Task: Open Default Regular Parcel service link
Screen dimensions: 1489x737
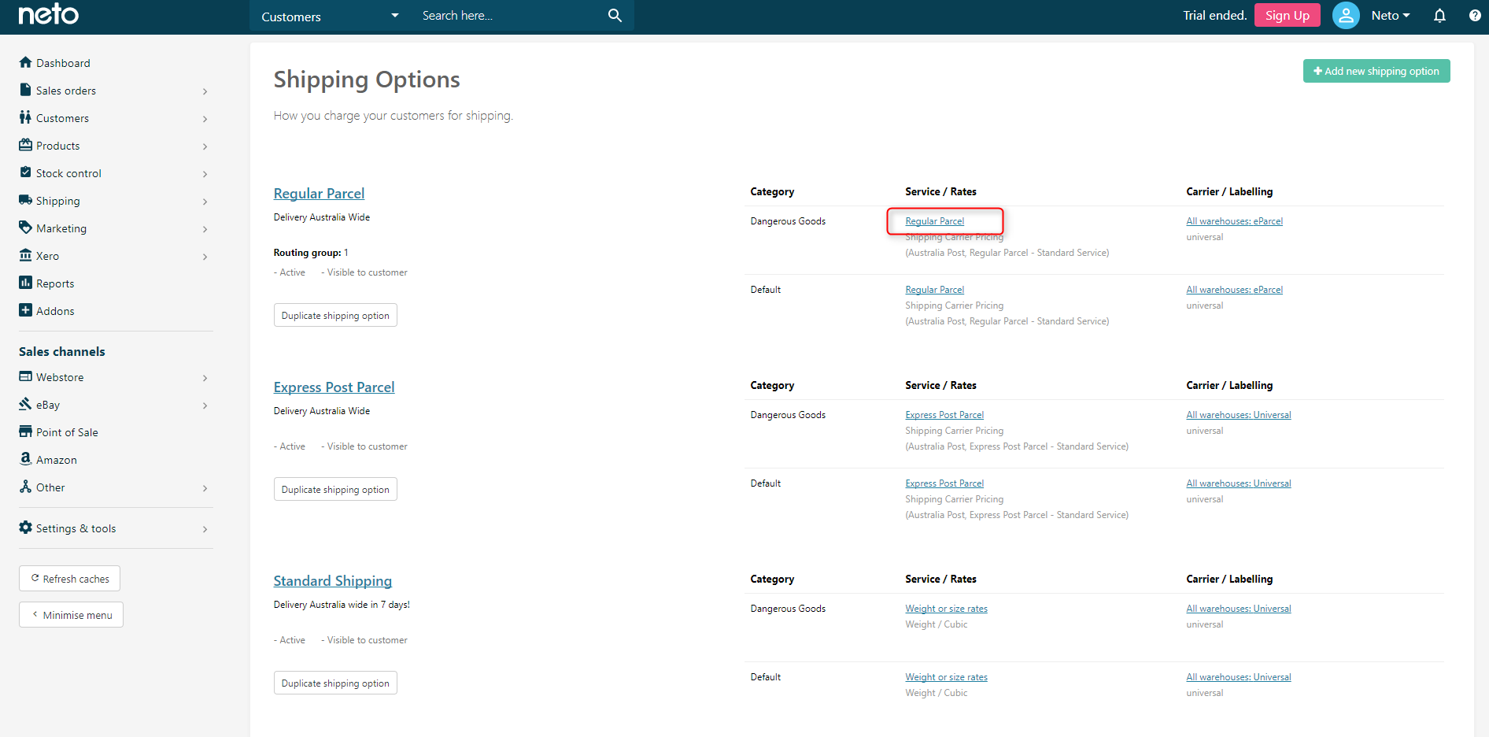Action: (934, 290)
